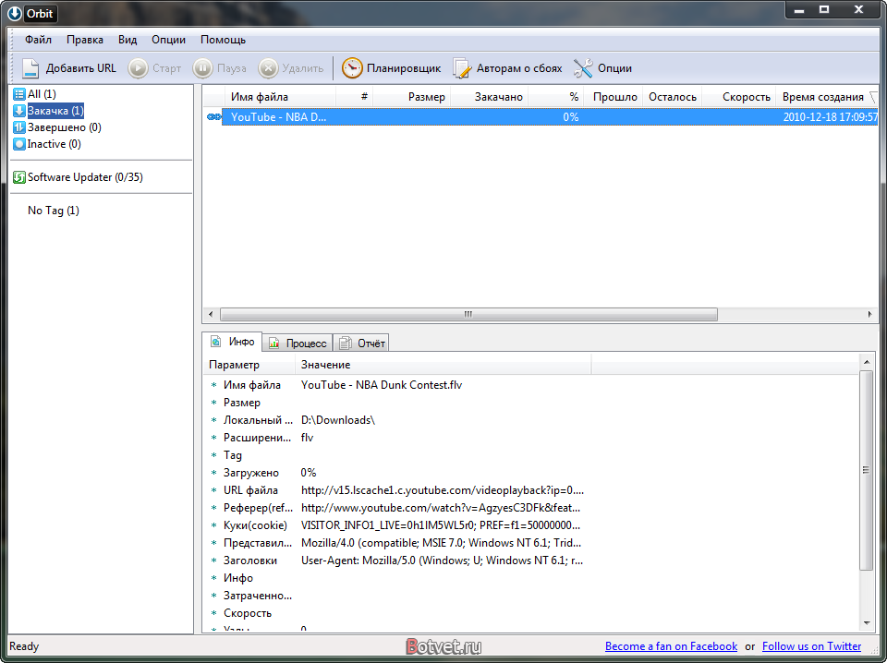Click horizontal scrollbar left arrow
Image resolution: width=887 pixels, height=663 pixels.
point(211,314)
